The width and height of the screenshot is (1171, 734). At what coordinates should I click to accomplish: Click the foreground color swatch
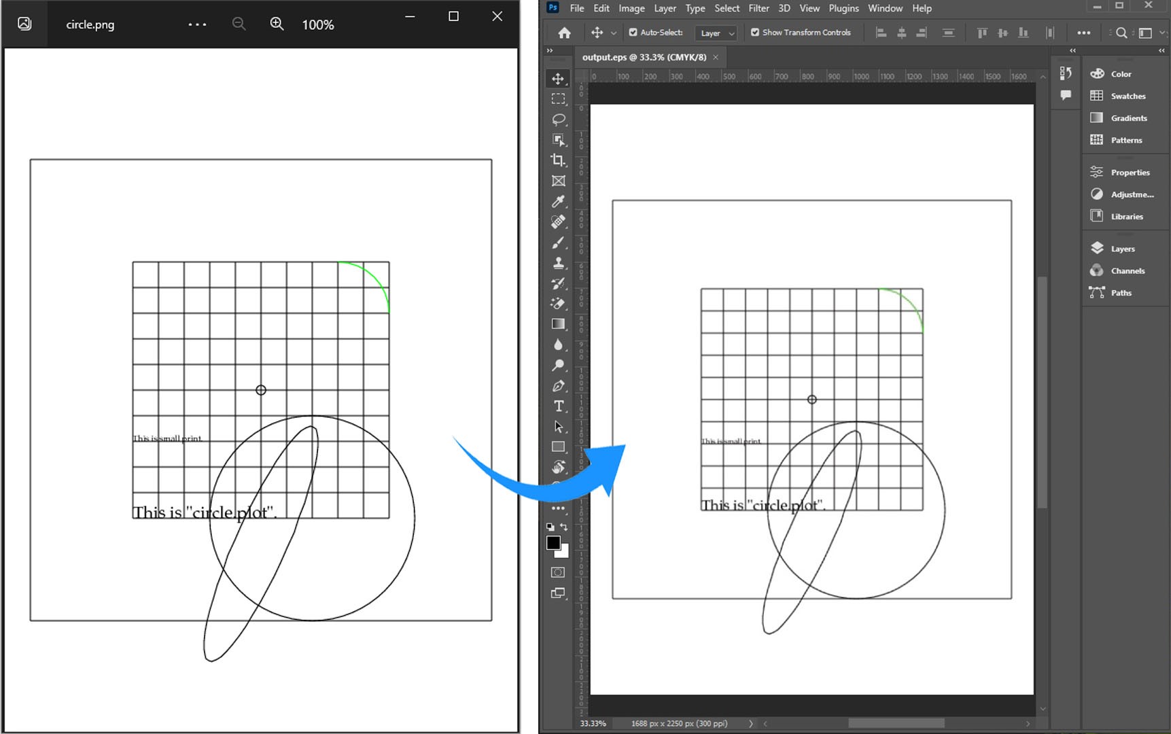[x=553, y=542]
